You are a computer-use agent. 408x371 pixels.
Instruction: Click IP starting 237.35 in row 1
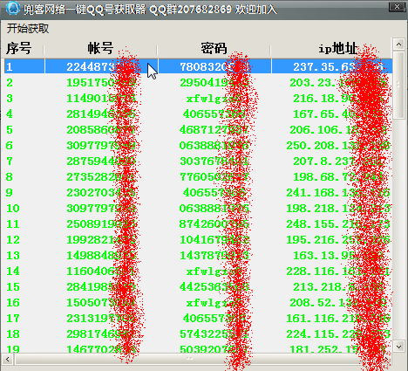(x=338, y=67)
